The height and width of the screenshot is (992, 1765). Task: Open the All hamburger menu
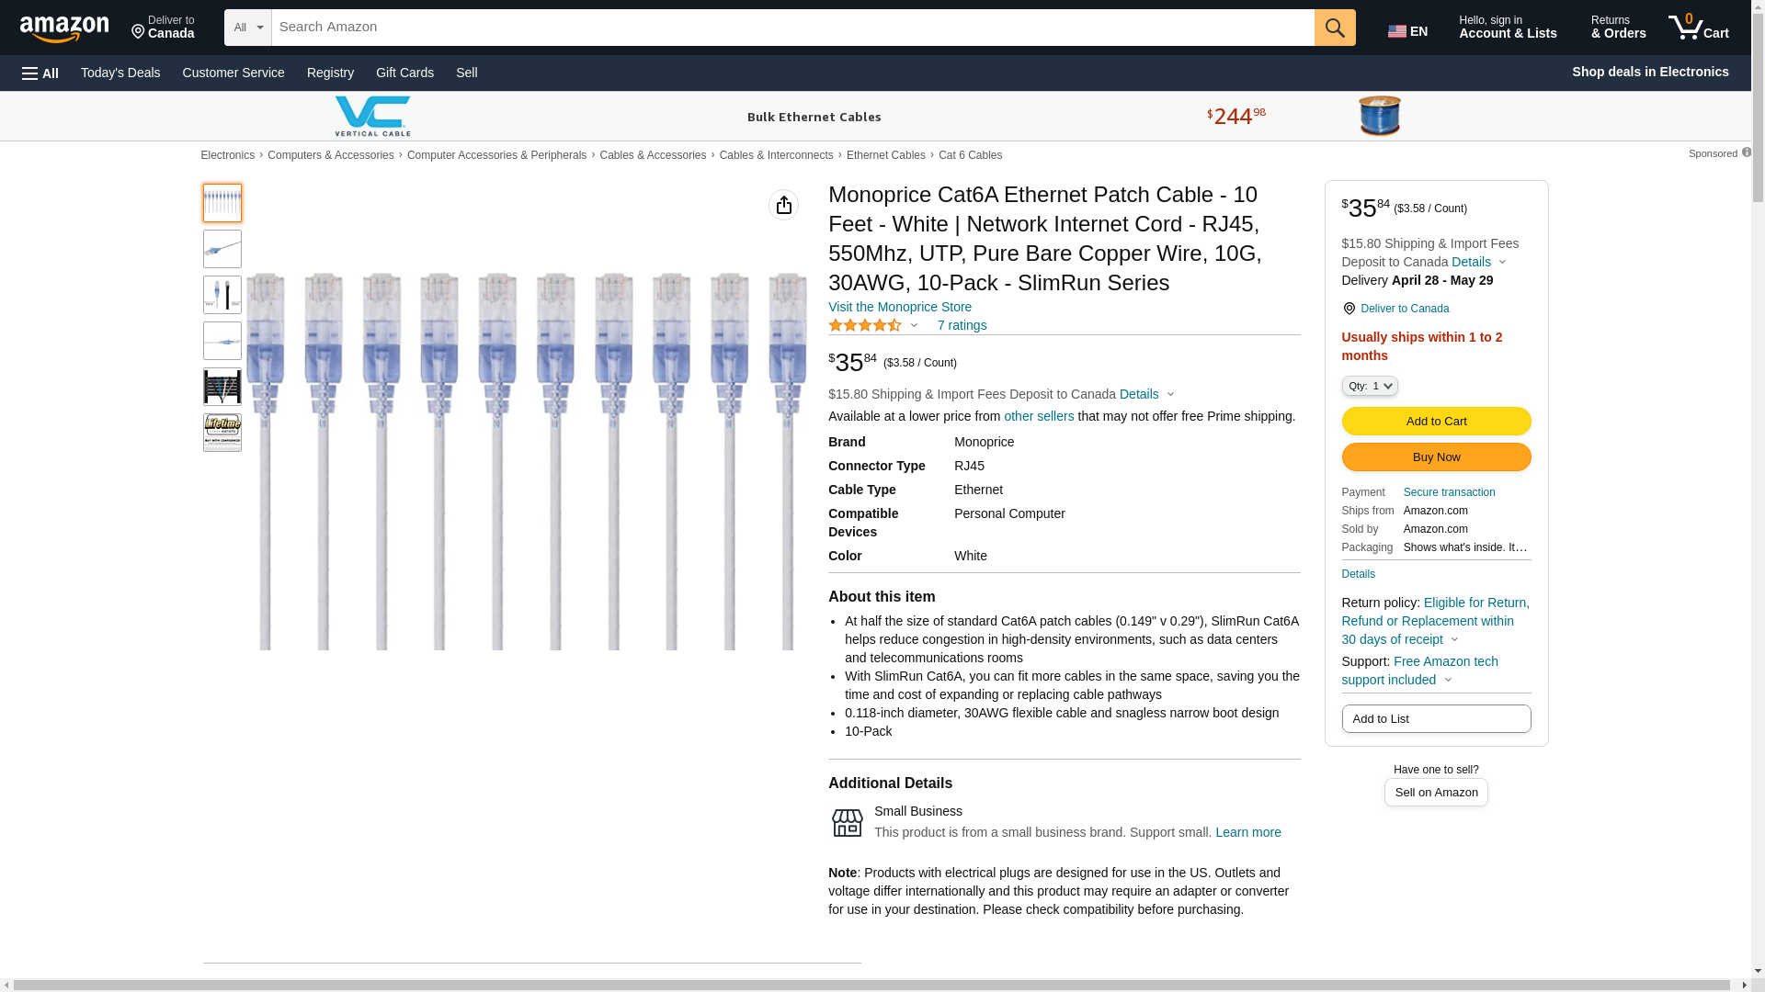pos(40,73)
